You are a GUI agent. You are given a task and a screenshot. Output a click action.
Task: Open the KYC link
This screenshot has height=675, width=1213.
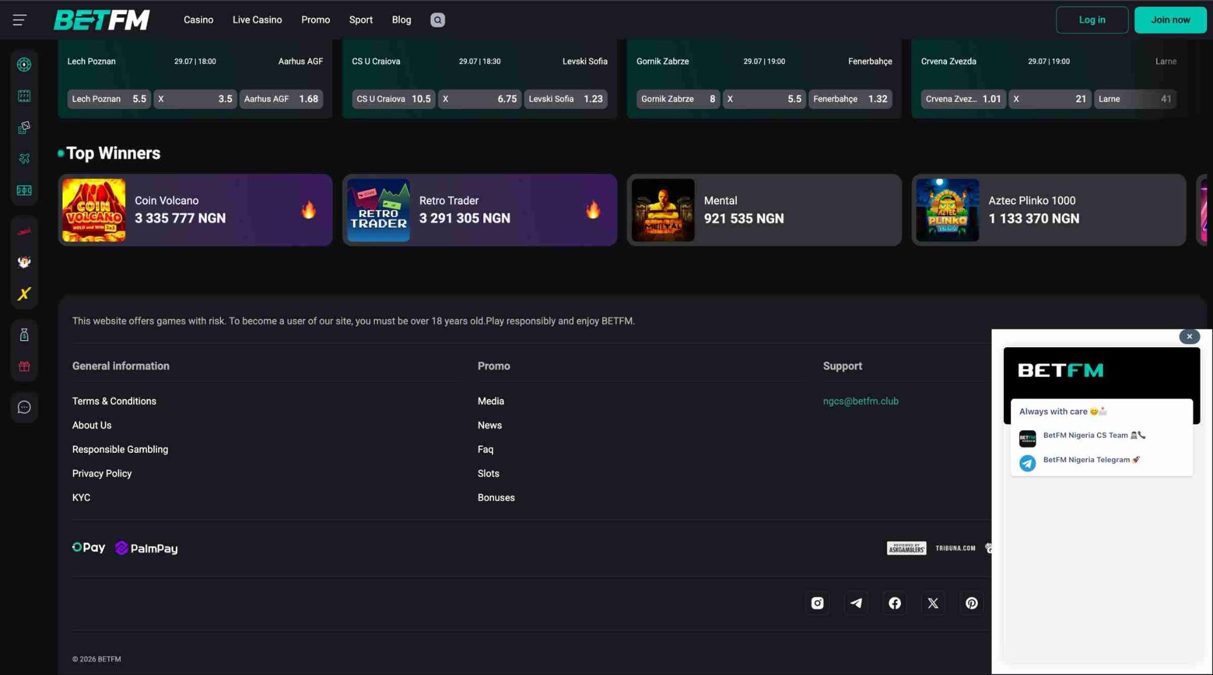pyautogui.click(x=81, y=498)
